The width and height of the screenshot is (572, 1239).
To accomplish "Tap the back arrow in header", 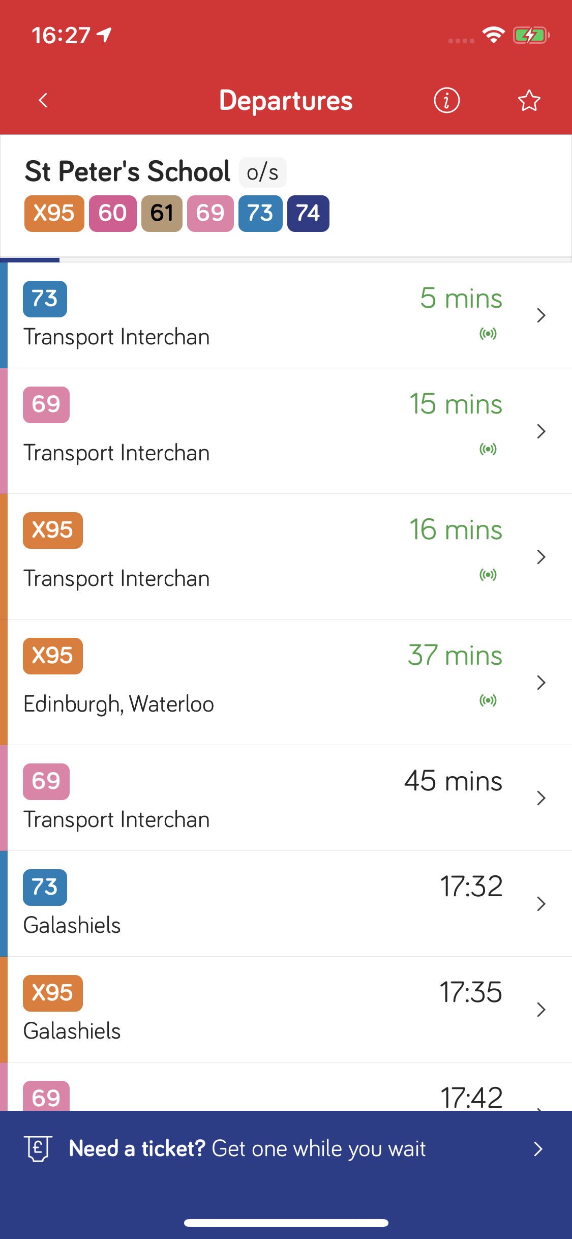I will [43, 100].
